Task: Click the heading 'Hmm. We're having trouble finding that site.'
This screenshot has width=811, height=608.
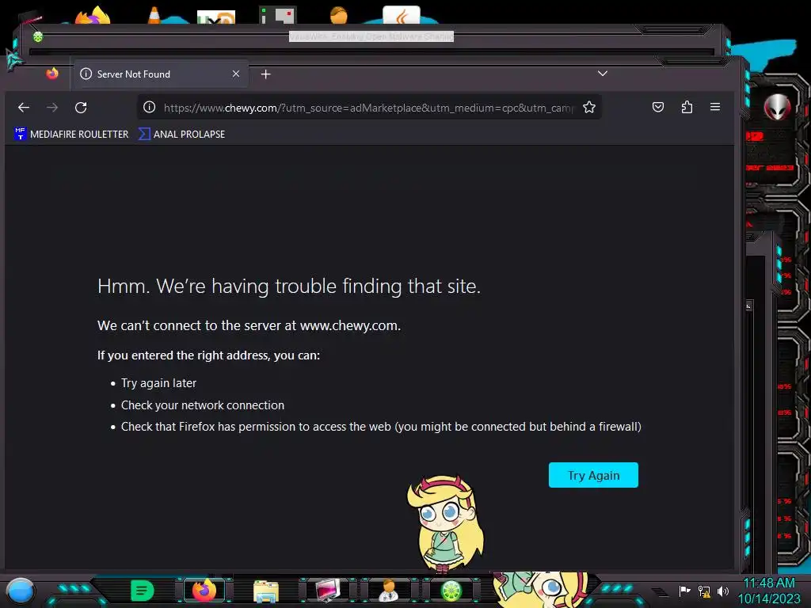Action: pos(289,286)
